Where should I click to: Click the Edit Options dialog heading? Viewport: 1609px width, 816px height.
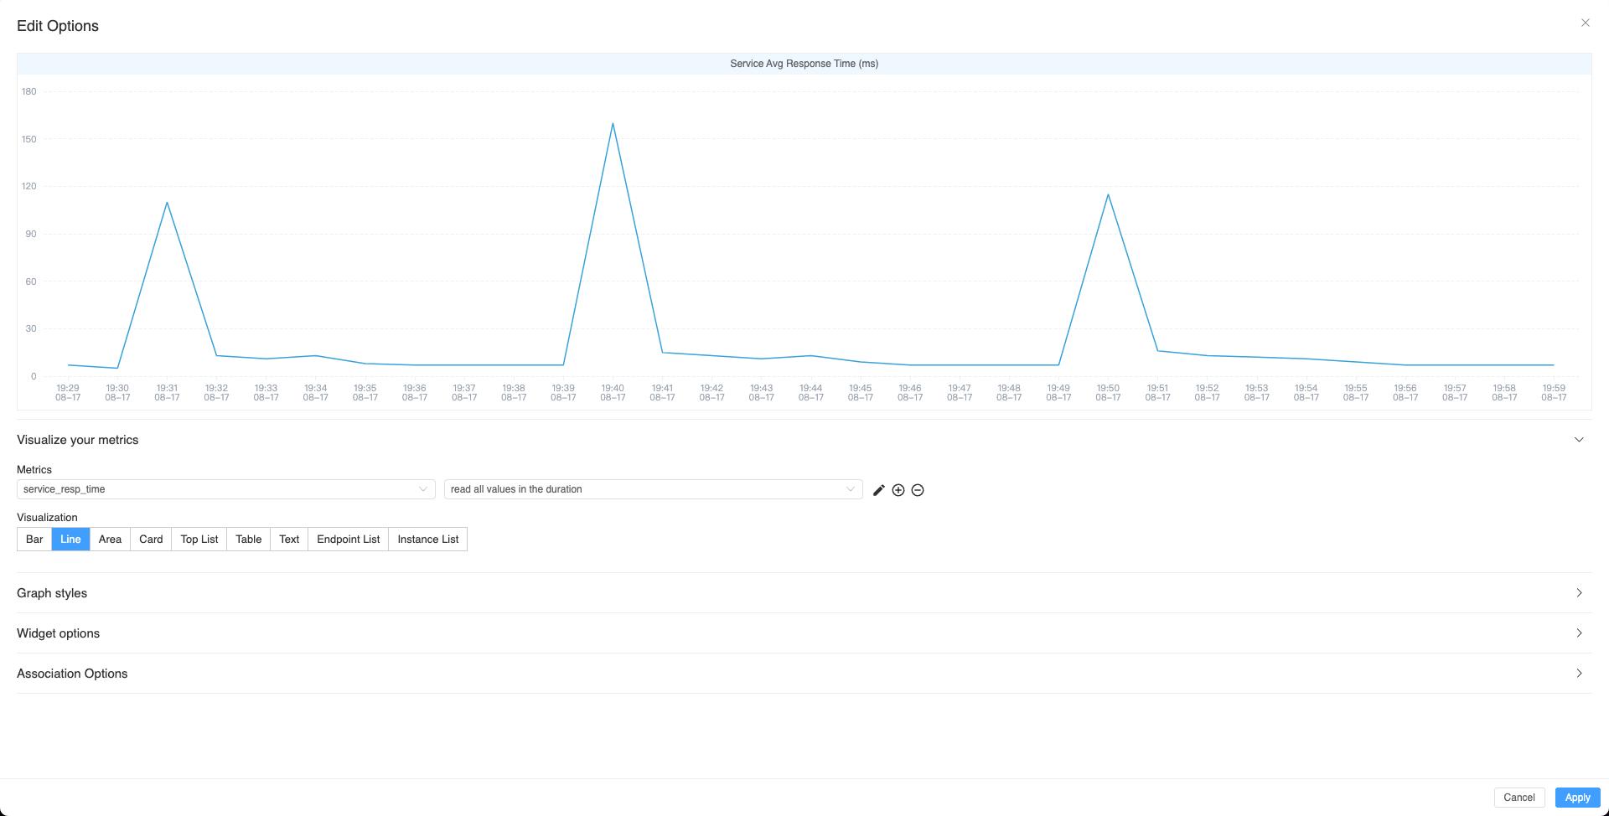(x=58, y=26)
